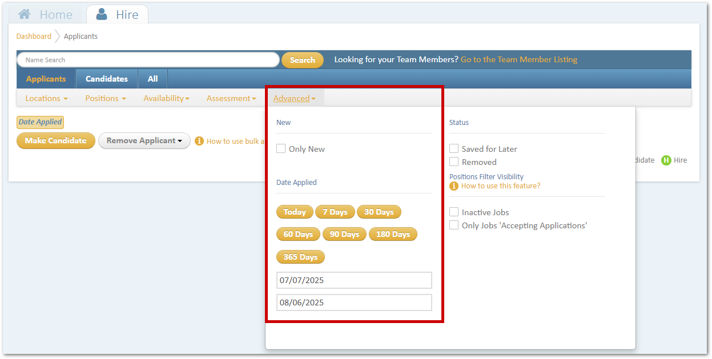Open the Team Member Listing link
This screenshot has width=712, height=359.
(519, 59)
